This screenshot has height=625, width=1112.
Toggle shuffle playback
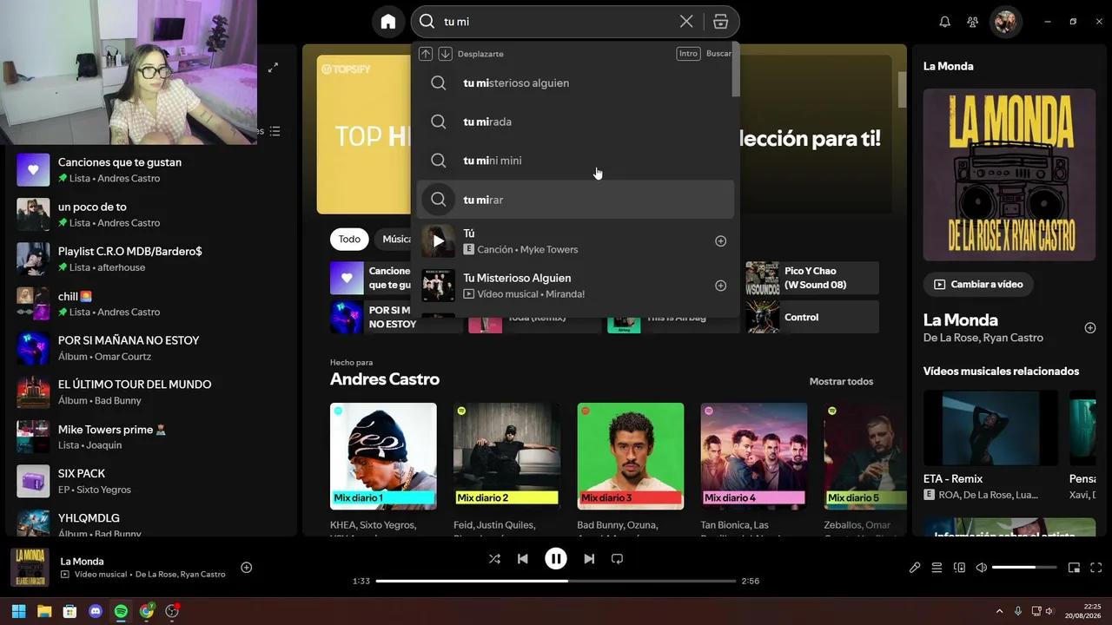[494, 559]
